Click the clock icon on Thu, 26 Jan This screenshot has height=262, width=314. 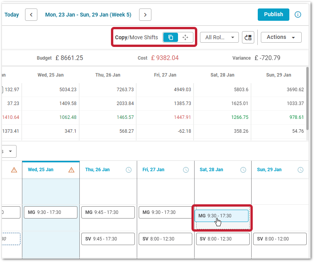(129, 170)
